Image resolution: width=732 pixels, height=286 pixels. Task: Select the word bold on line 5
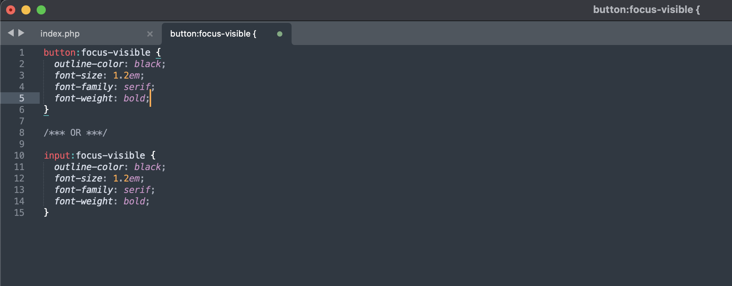[x=134, y=98]
